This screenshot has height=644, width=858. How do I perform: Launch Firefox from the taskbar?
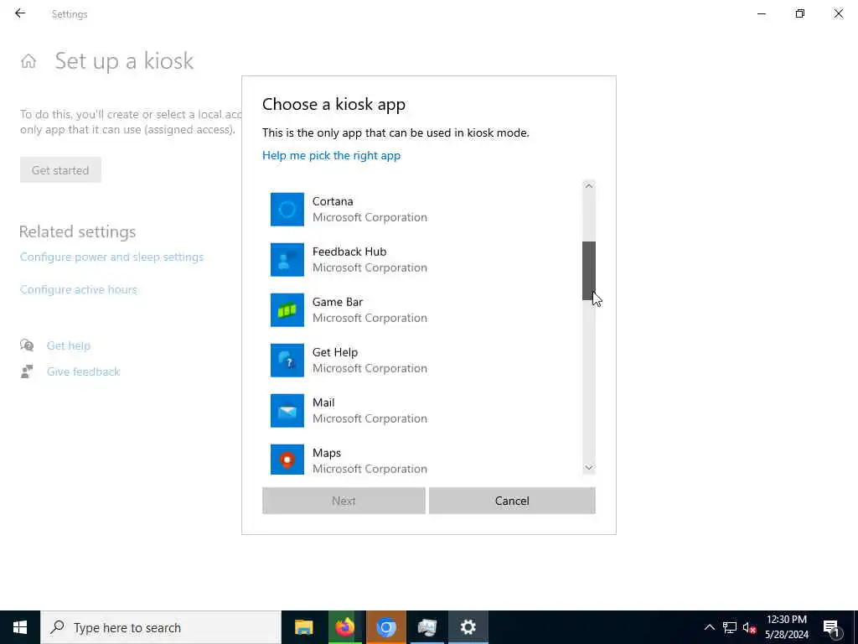pos(344,627)
